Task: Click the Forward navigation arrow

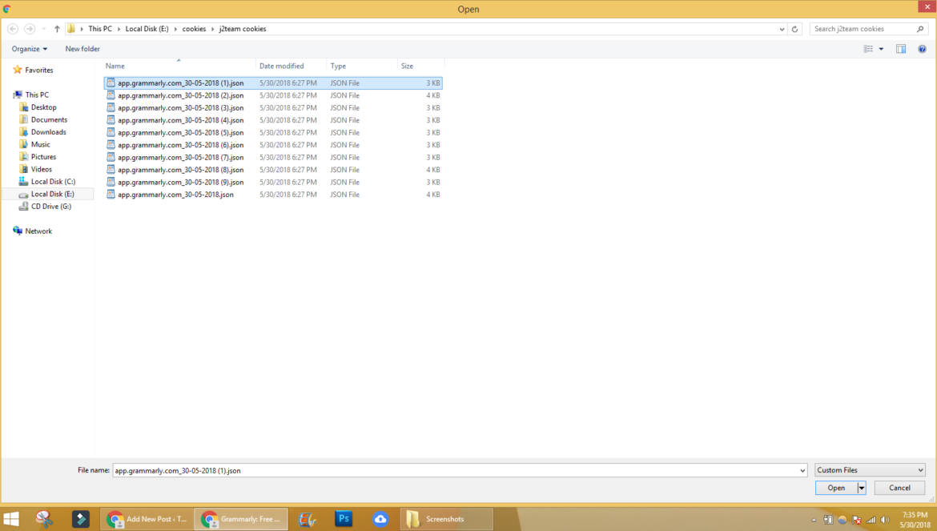Action: pyautogui.click(x=30, y=29)
